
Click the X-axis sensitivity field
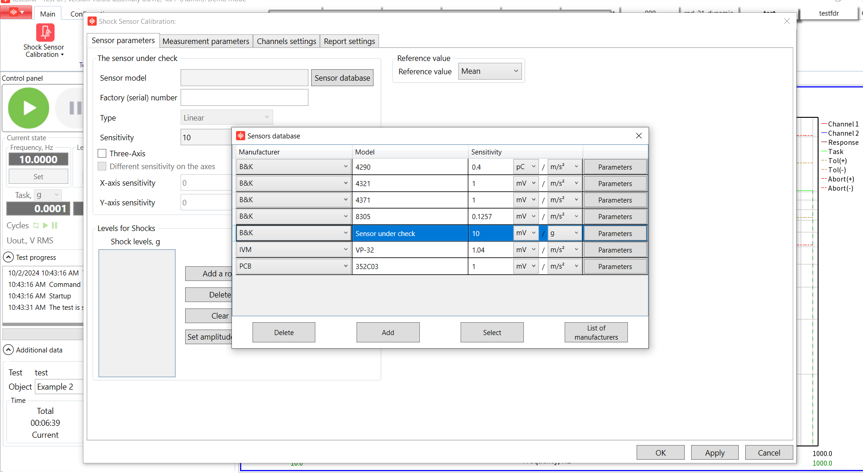[206, 183]
